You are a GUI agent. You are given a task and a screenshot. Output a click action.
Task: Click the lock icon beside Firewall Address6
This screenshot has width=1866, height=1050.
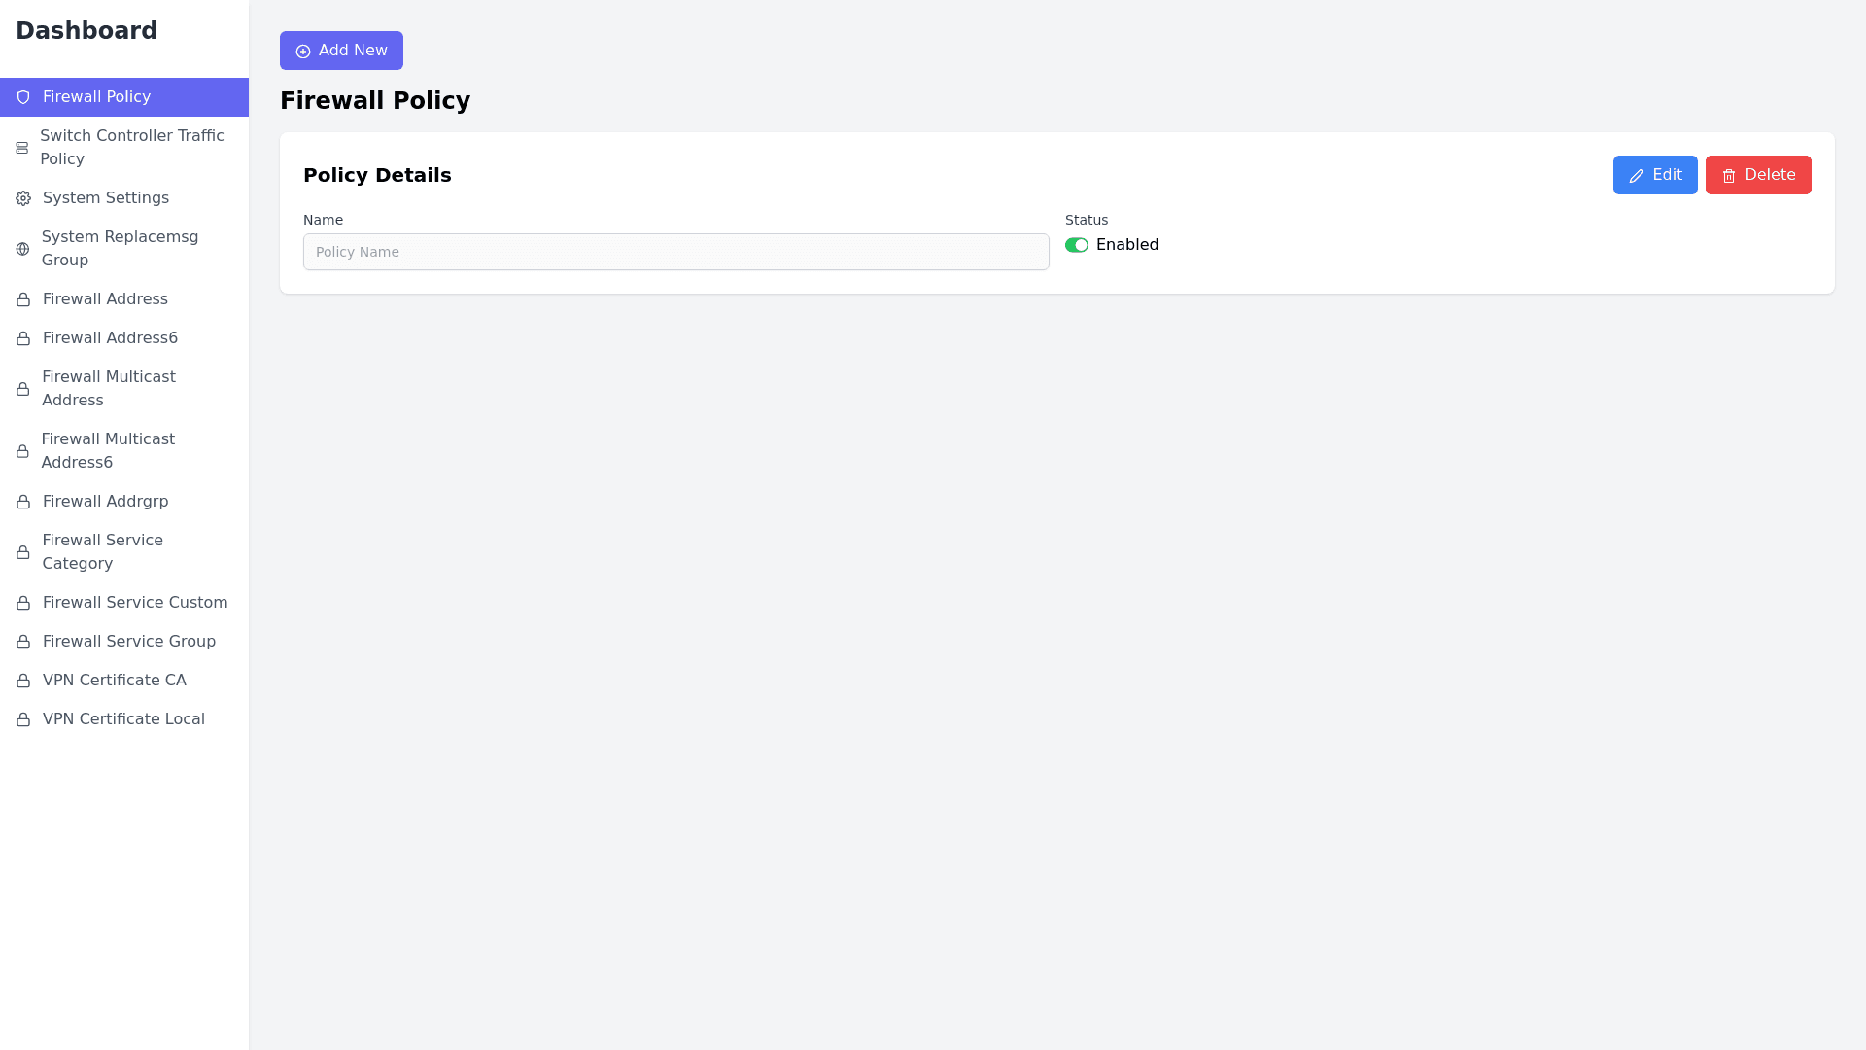[23, 338]
